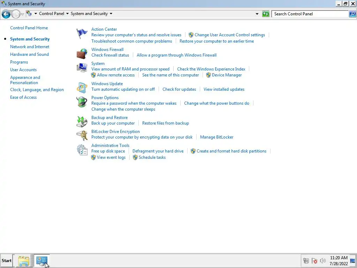Viewport: 357px width, 268px height.
Task: Click the search magnifier icon
Action: tap(352, 14)
